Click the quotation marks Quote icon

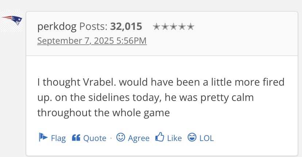76,138
